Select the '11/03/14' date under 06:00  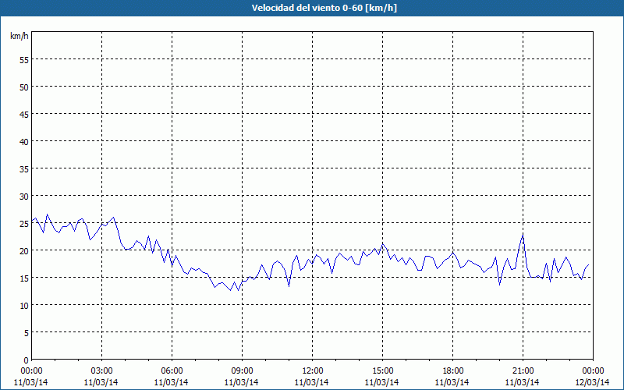pyautogui.click(x=171, y=382)
